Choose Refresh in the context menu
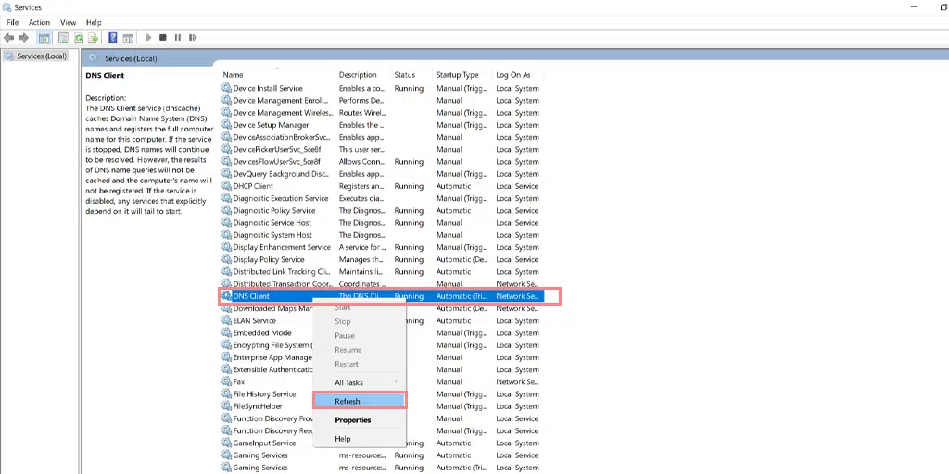Viewport: 949px width, 474px height. (x=360, y=401)
